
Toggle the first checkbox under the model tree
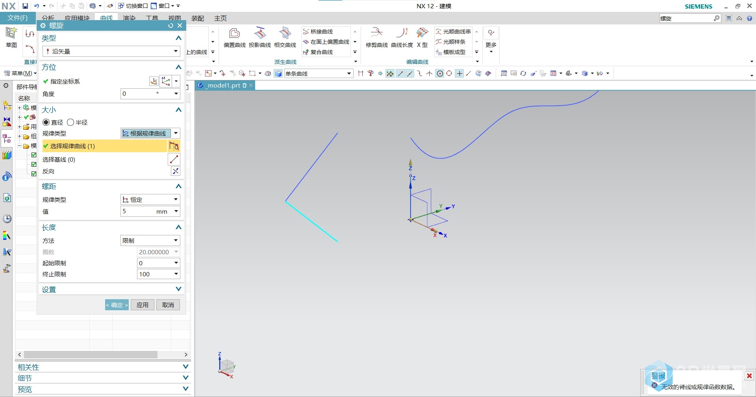[34, 155]
